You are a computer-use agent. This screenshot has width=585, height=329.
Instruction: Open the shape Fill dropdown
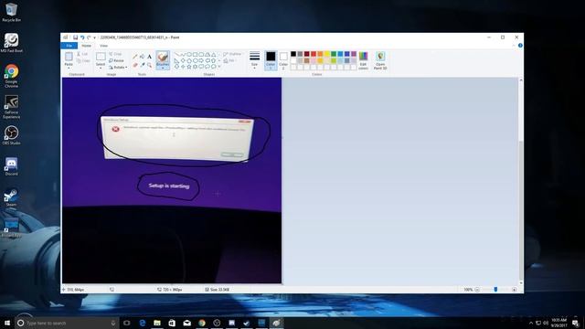(229, 60)
